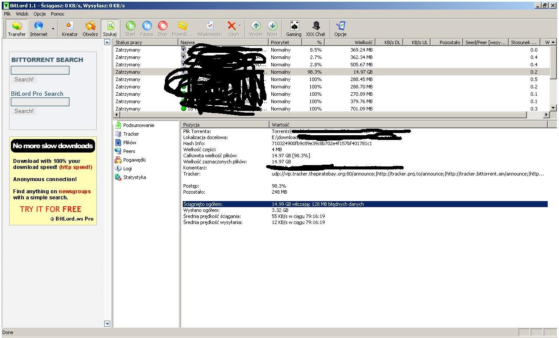This screenshot has height=338, width=559.
Task: Open Opcje settings from the toolbar
Action: 340,29
